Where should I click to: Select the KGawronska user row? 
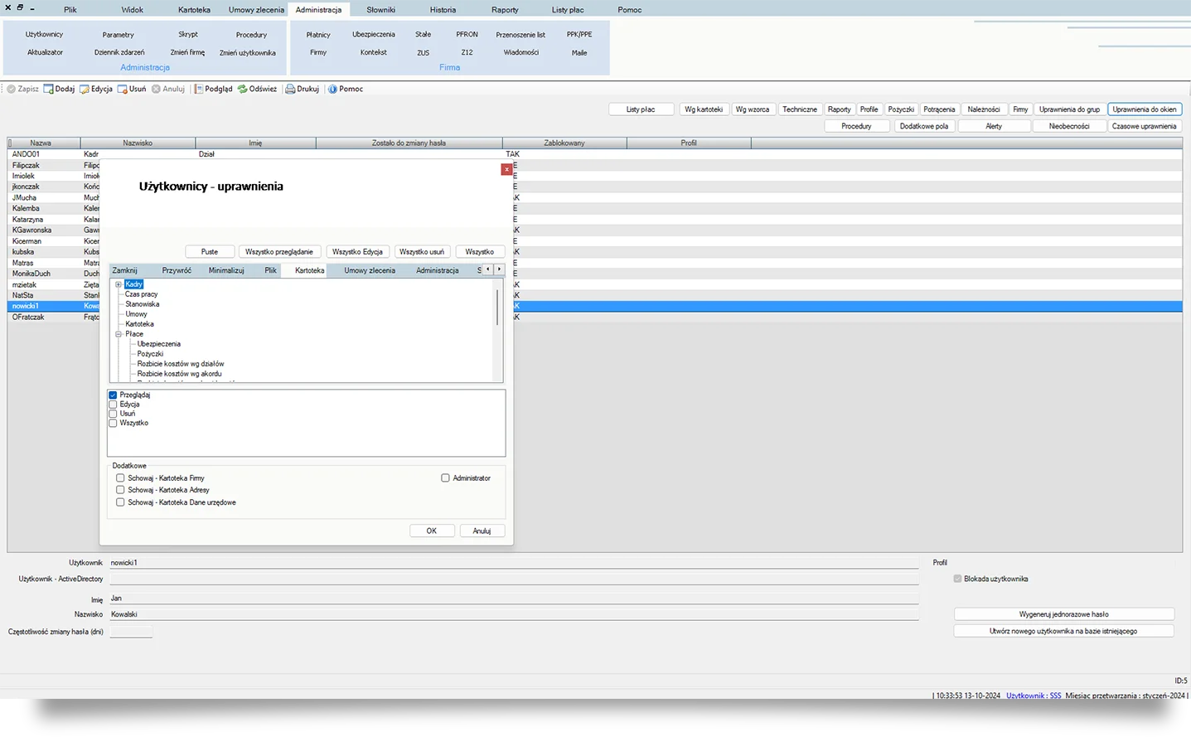coord(595,230)
